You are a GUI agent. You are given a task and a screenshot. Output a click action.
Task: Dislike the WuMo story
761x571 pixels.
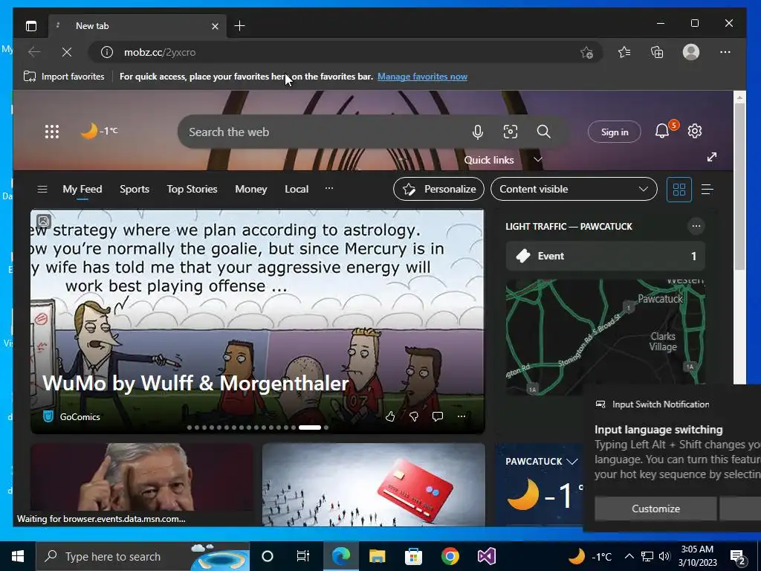413,416
